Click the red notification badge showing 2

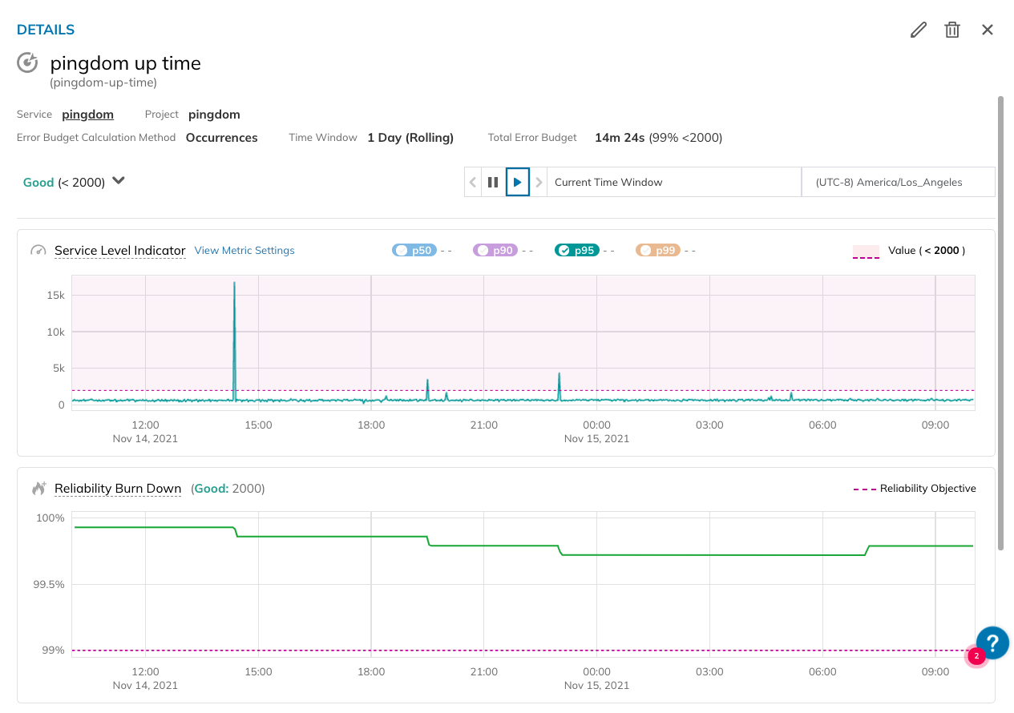click(976, 656)
